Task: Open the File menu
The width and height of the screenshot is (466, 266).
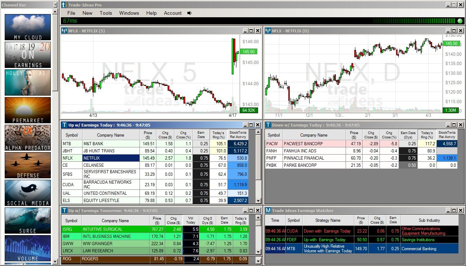Action: tap(71, 13)
